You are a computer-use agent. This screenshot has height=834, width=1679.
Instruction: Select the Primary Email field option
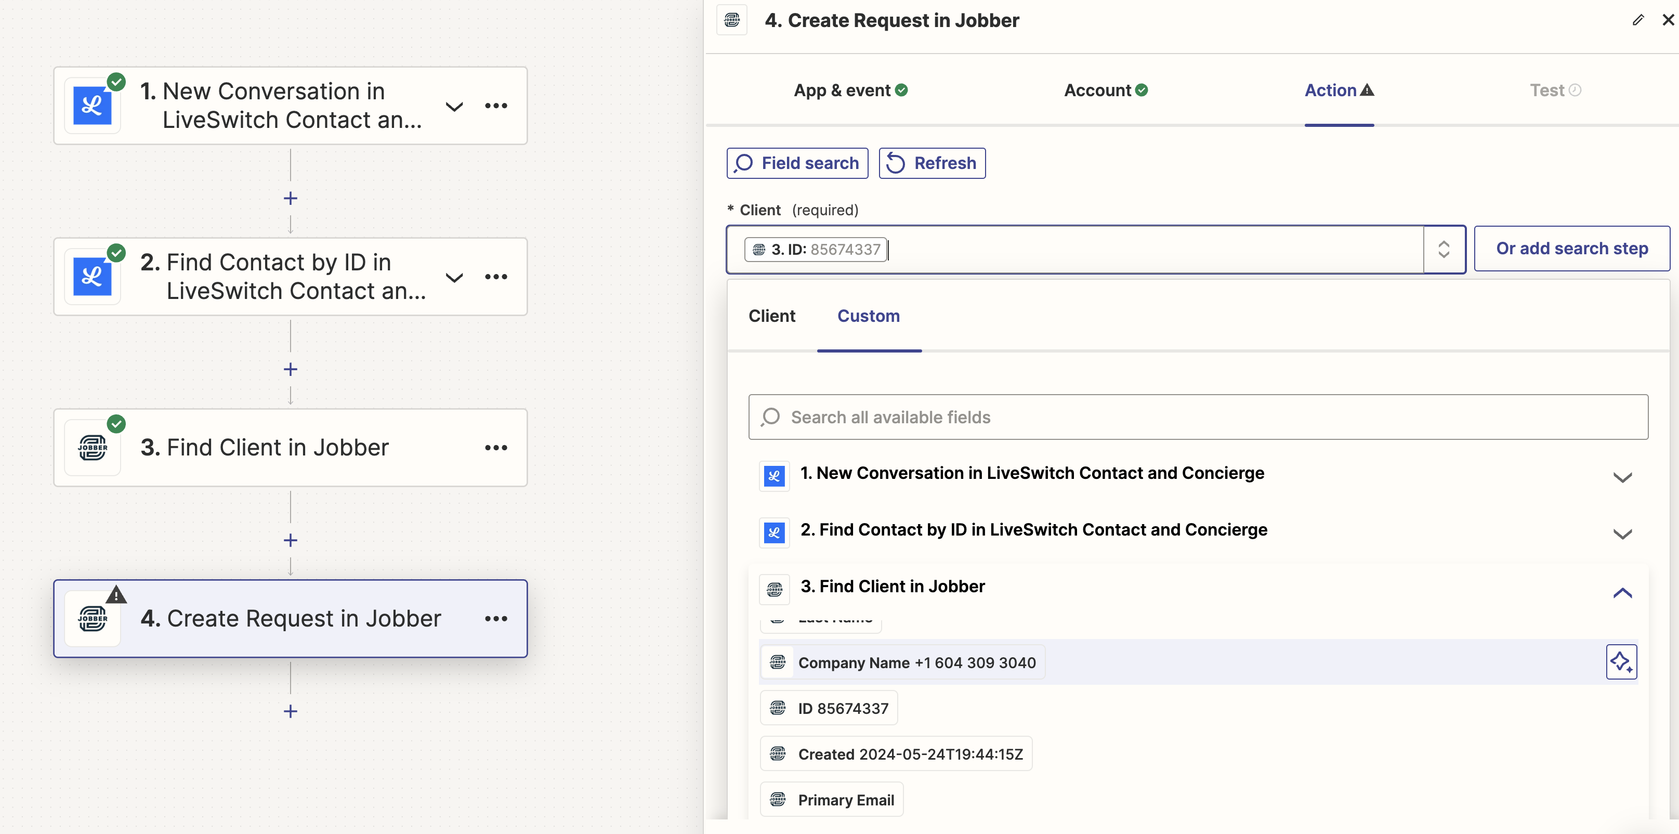832,800
